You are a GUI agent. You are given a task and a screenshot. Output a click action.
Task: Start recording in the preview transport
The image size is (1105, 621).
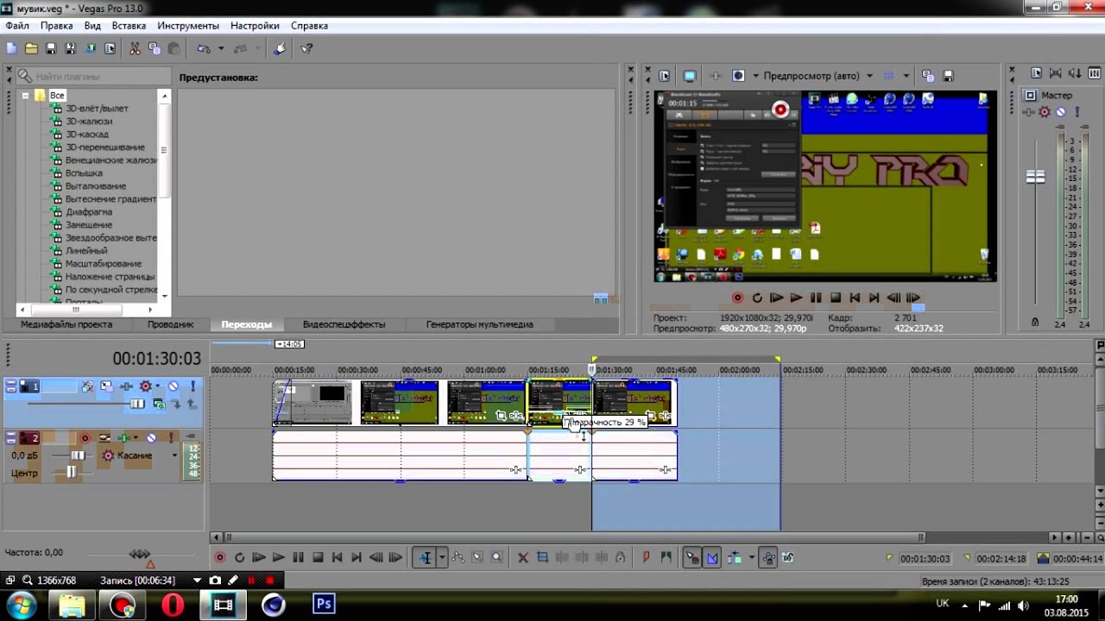(x=737, y=298)
